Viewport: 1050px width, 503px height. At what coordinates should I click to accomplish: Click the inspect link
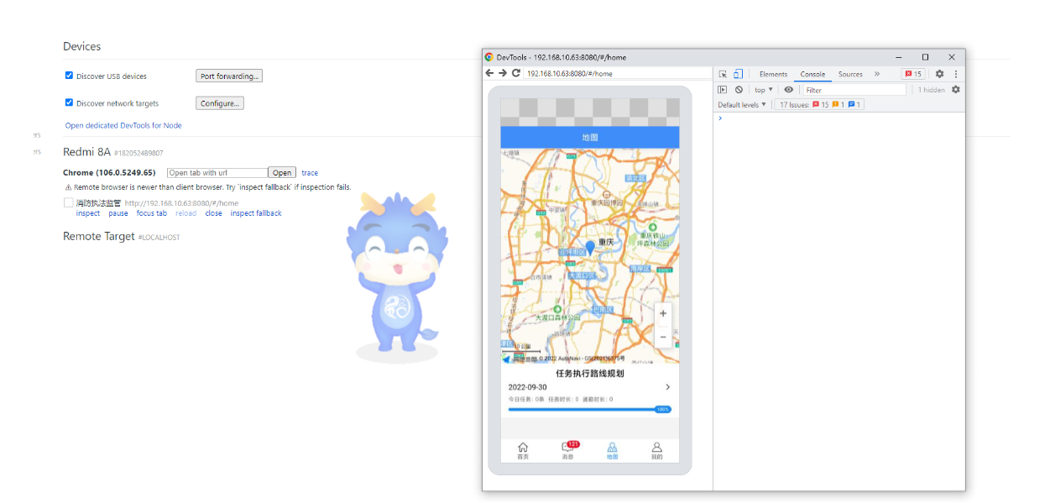point(88,213)
